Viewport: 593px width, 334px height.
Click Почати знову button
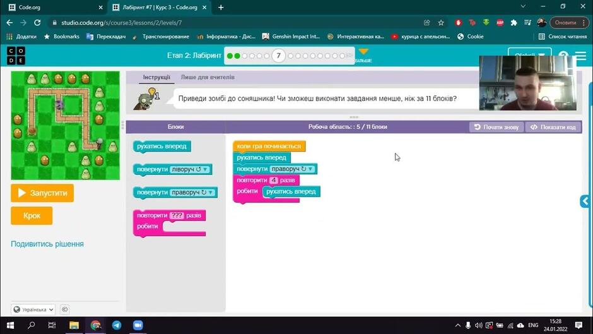coord(496,127)
